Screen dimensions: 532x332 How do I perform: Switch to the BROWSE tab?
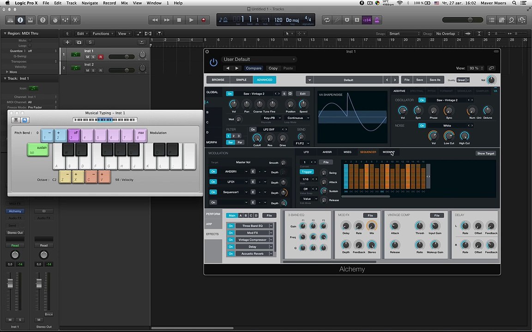pyautogui.click(x=218, y=80)
